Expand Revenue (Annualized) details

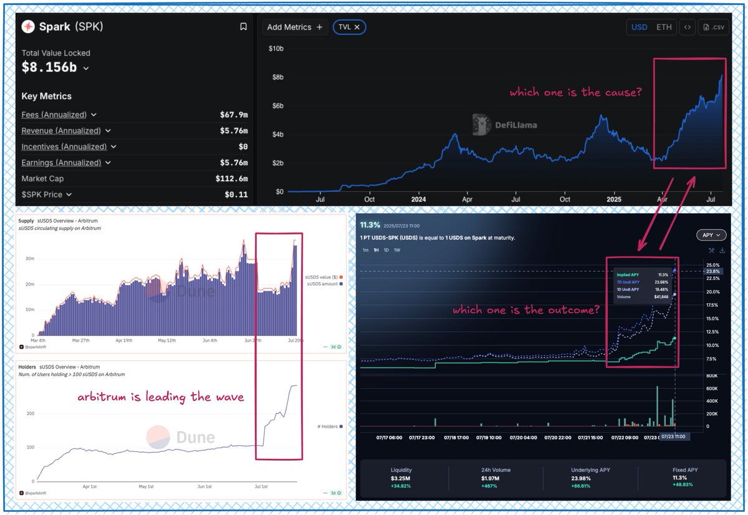click(x=108, y=131)
